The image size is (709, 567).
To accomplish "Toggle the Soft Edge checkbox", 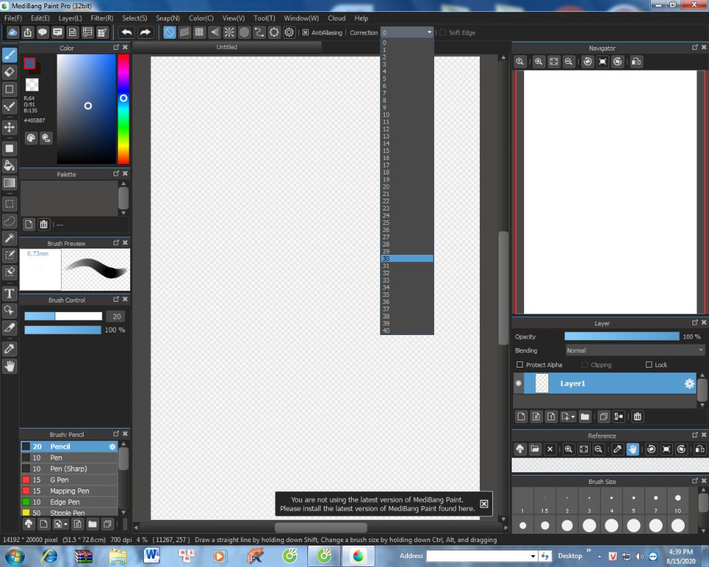I will 442,33.
